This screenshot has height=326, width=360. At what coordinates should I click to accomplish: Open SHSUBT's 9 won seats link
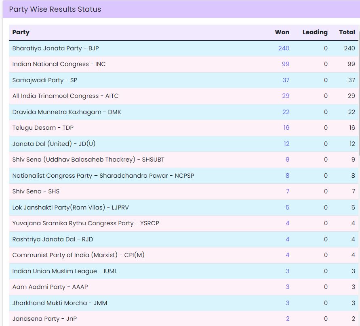click(287, 160)
